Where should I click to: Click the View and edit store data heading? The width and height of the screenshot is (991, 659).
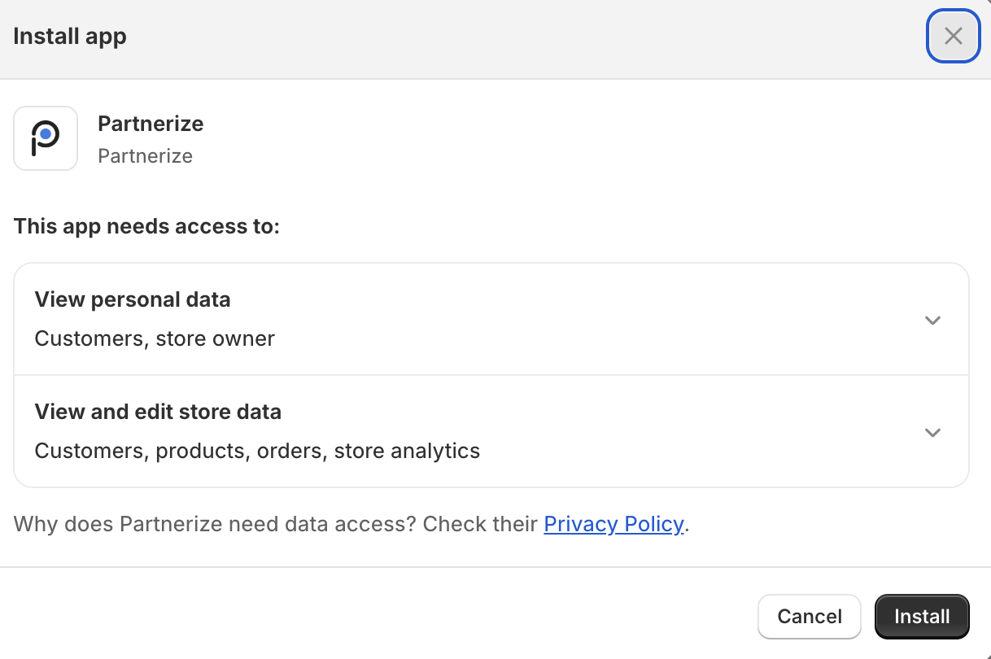(x=158, y=412)
